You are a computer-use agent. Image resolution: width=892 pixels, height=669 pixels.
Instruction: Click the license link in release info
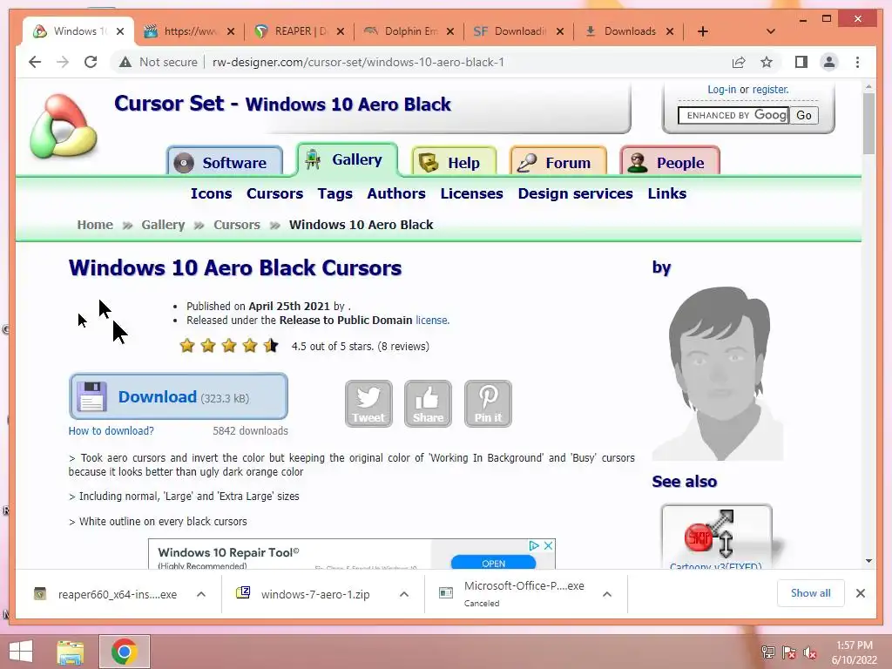click(x=431, y=321)
